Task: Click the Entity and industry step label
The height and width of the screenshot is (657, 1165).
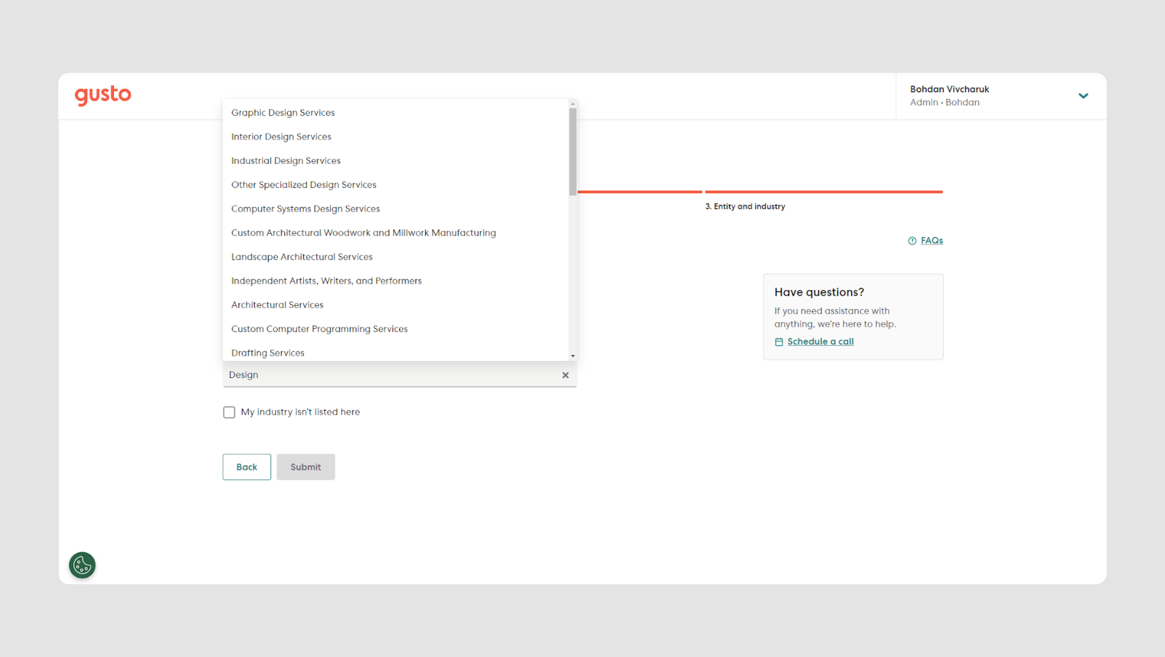Action: tap(745, 207)
